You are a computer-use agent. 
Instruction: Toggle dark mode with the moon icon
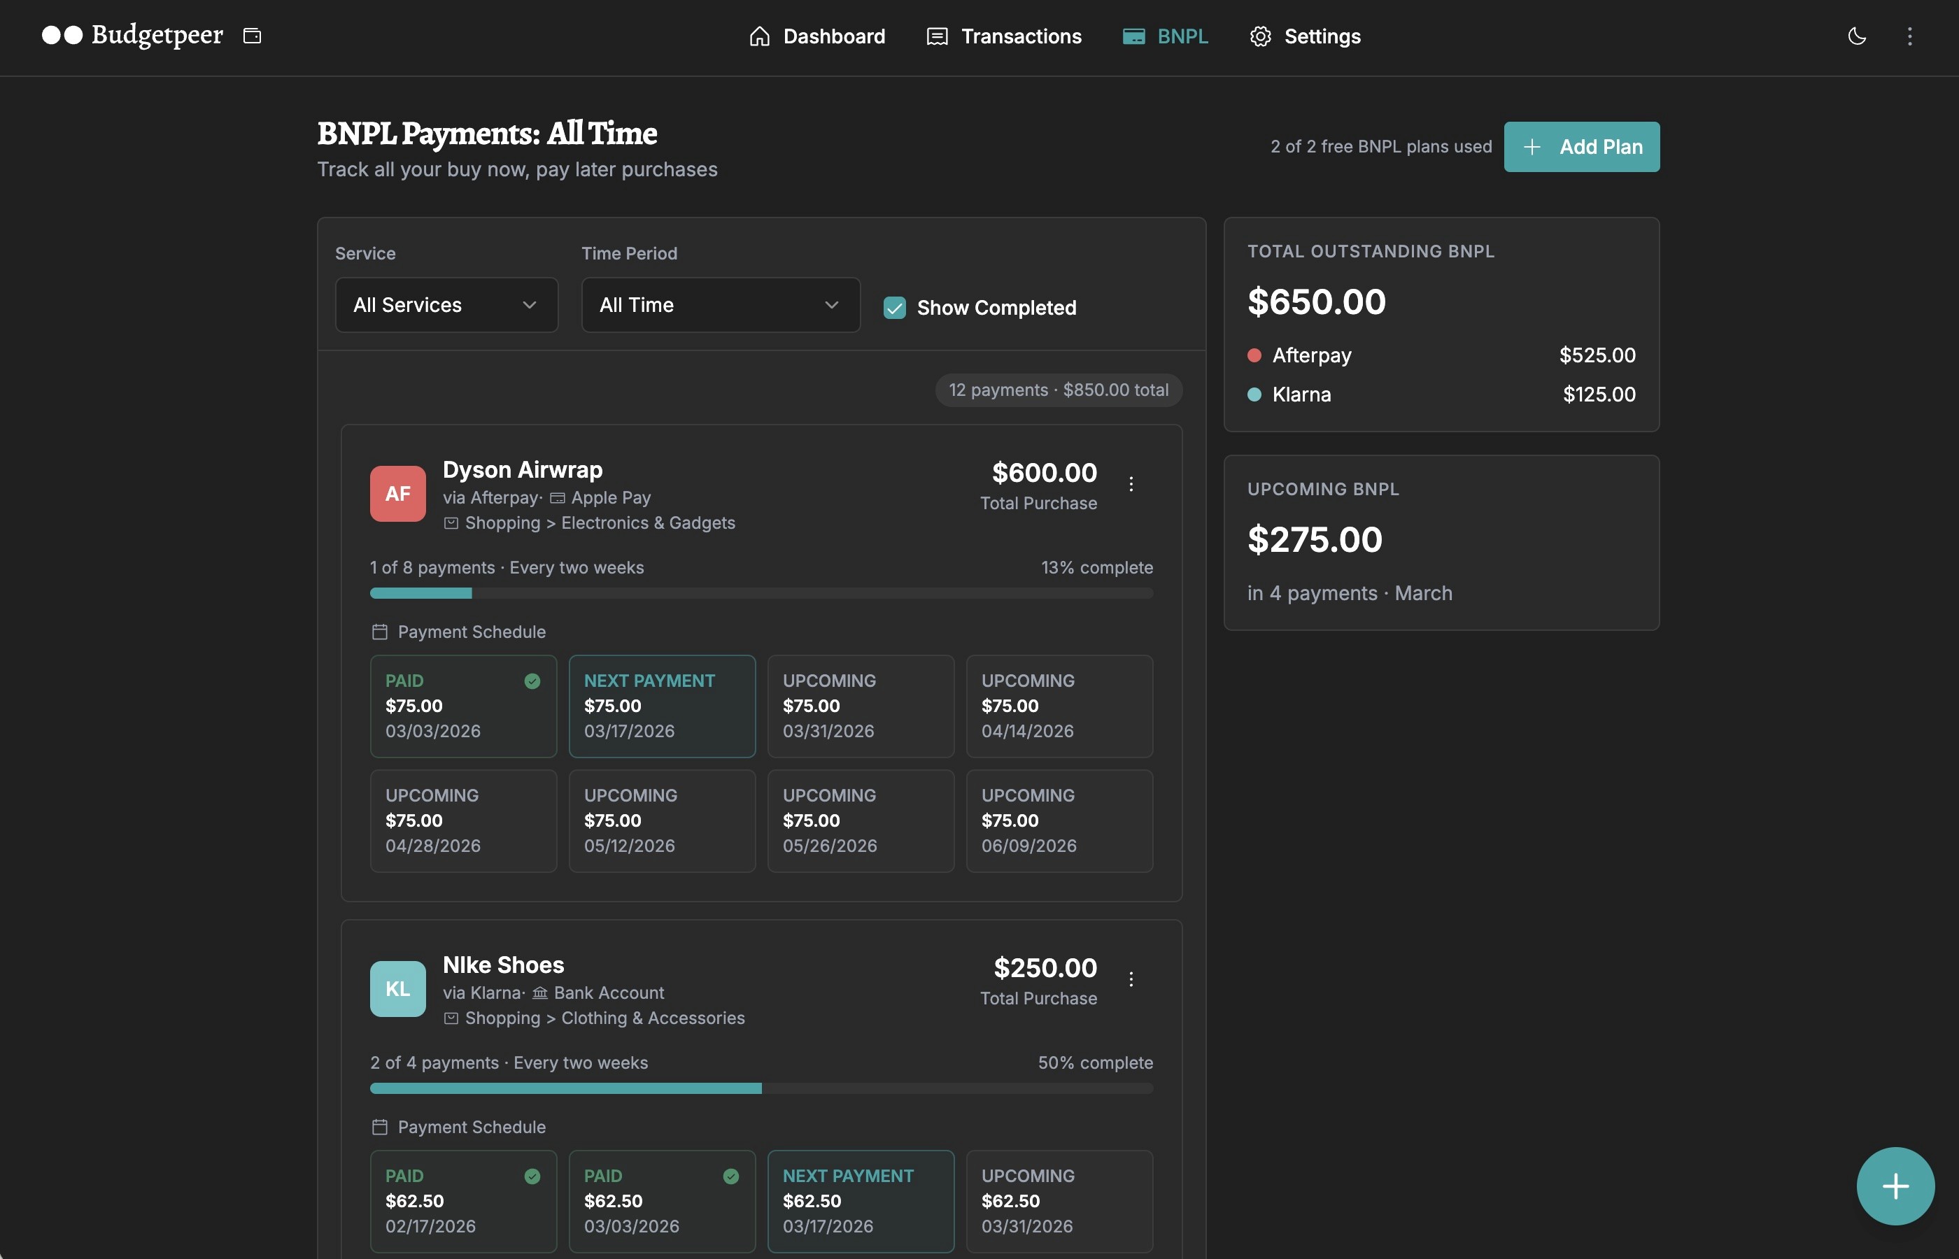point(1857,36)
